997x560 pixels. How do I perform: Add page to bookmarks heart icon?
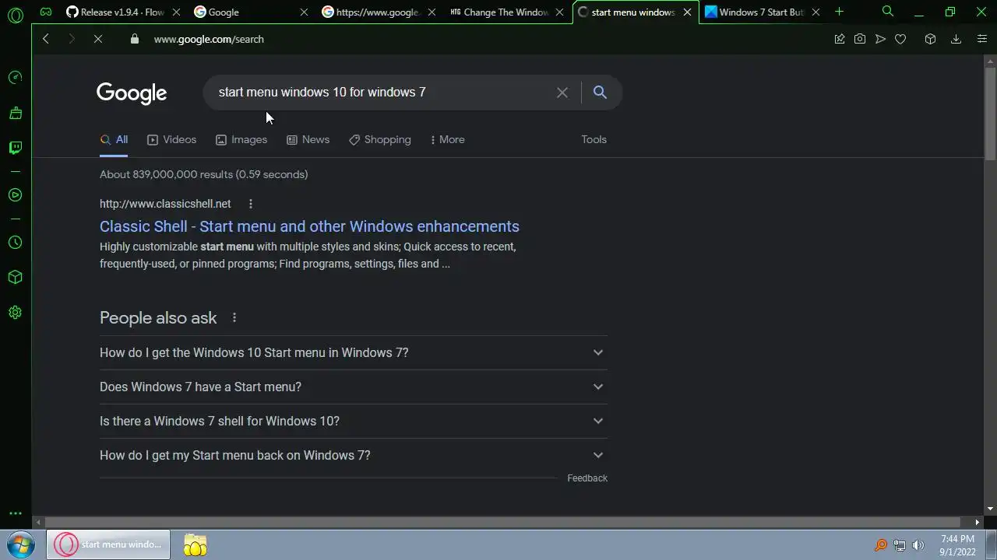900,39
